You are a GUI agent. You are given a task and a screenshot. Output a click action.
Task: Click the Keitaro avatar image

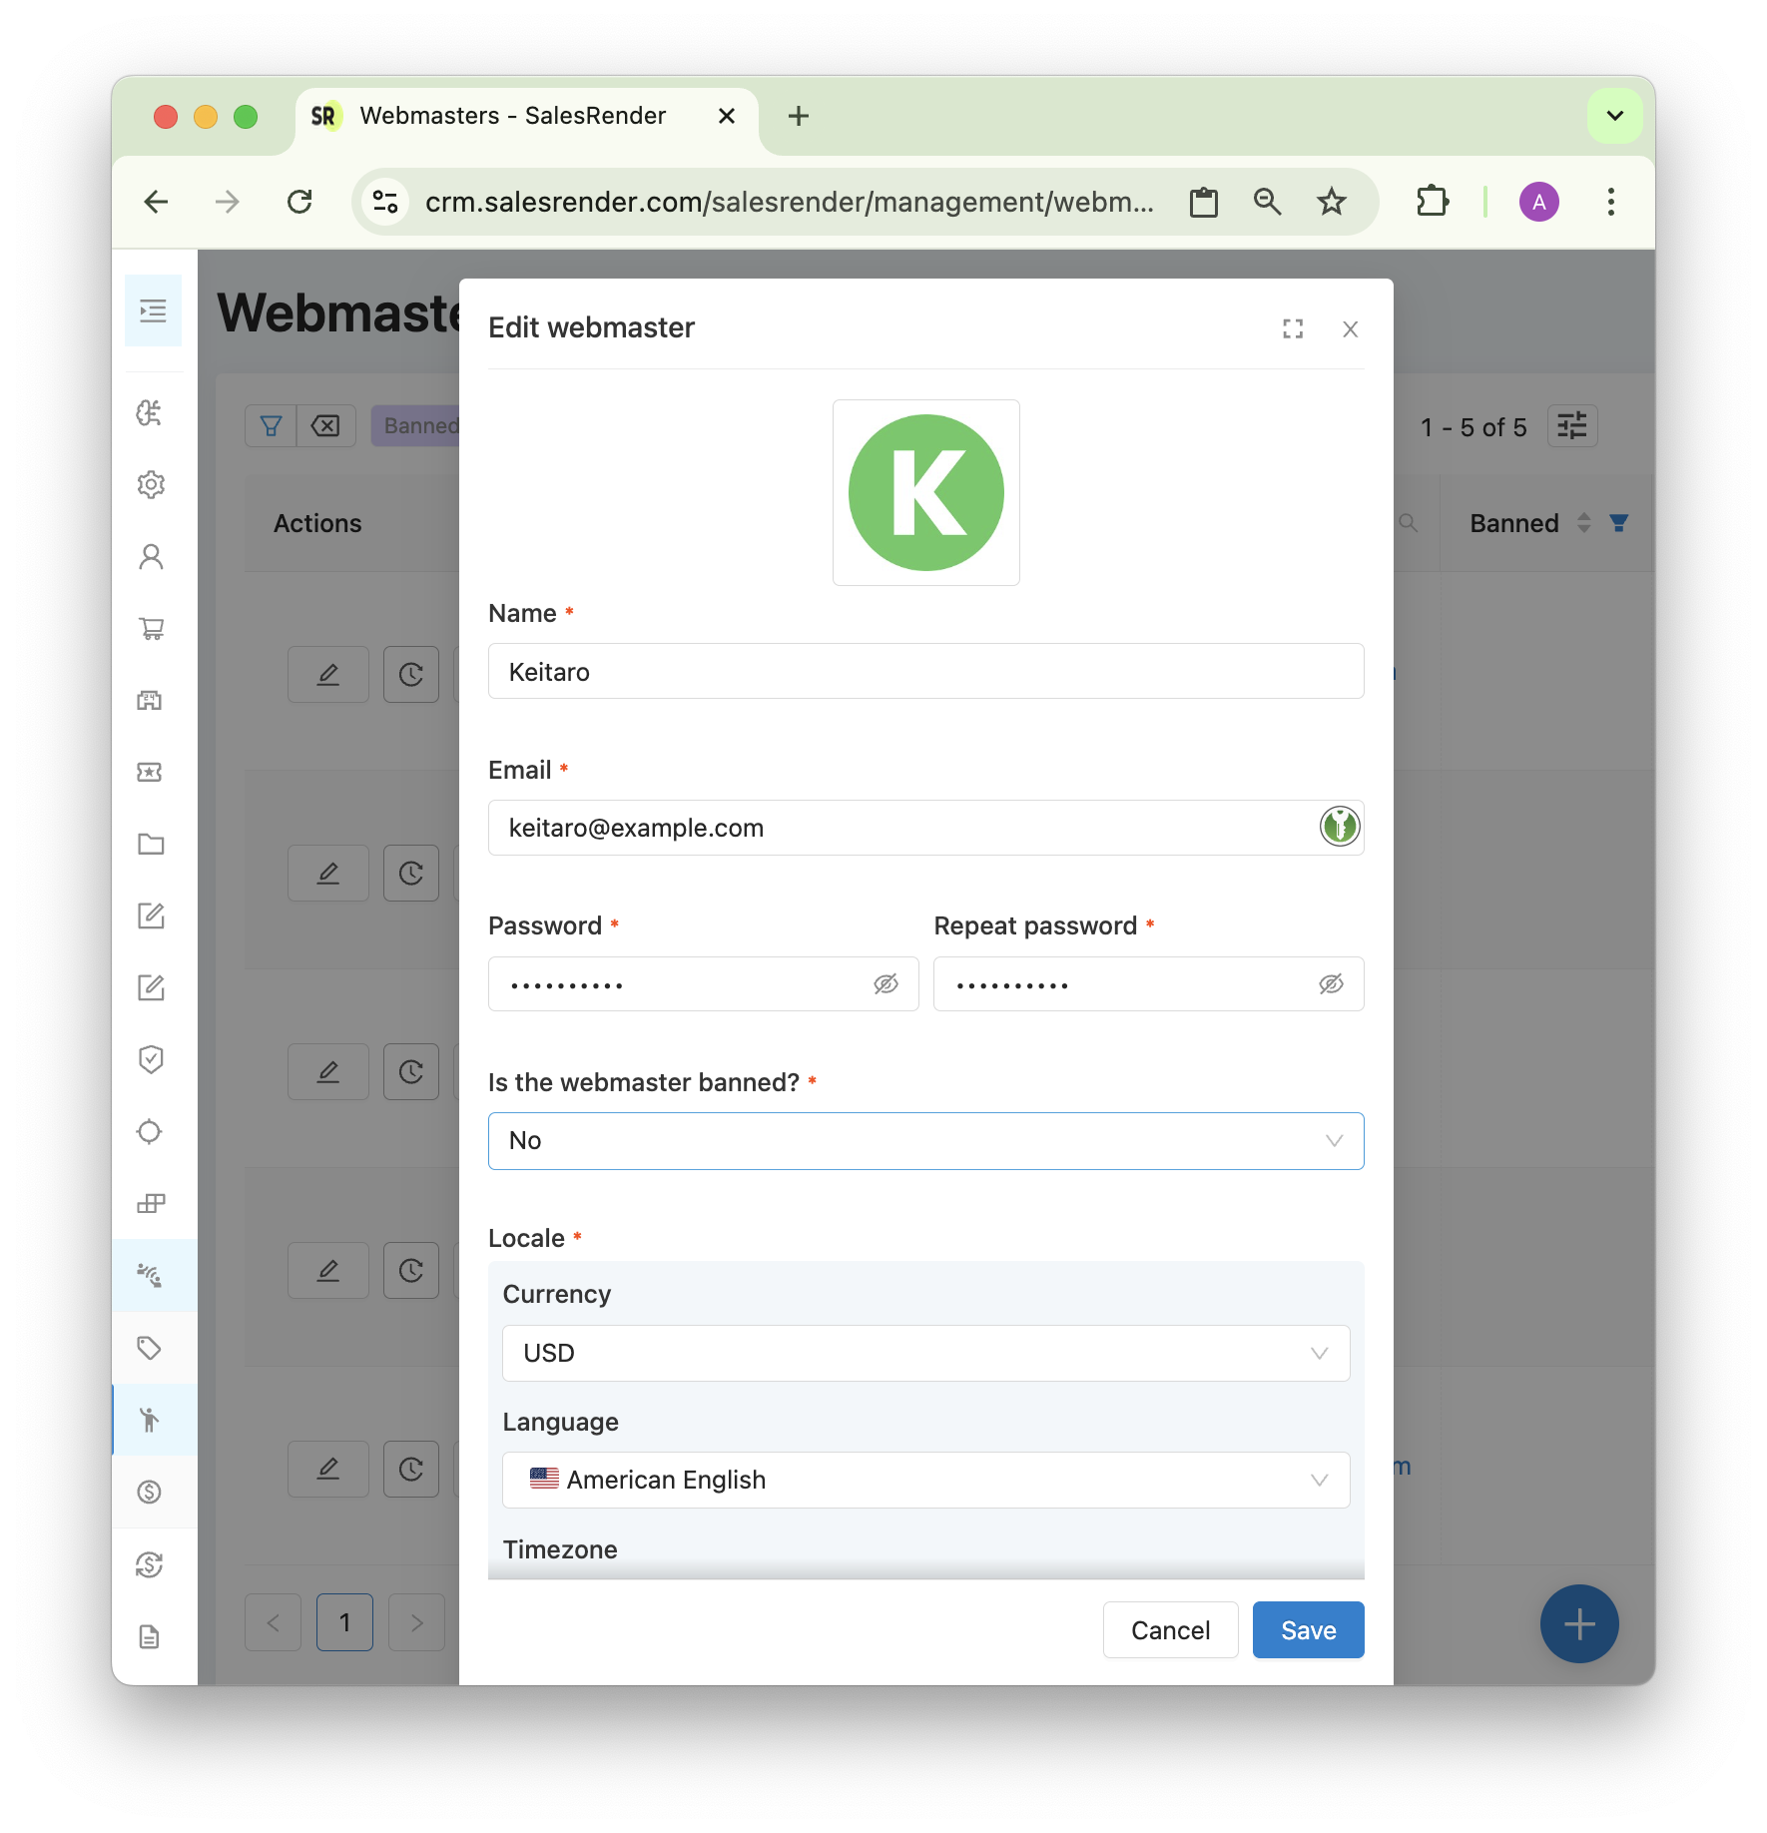coord(926,493)
